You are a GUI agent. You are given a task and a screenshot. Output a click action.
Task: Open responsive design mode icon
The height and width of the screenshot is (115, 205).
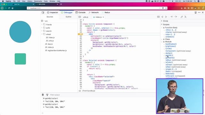point(196,12)
